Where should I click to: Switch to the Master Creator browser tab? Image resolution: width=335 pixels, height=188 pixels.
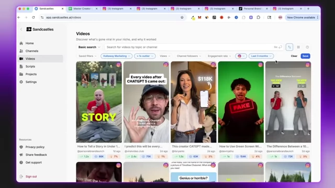(x=83, y=9)
